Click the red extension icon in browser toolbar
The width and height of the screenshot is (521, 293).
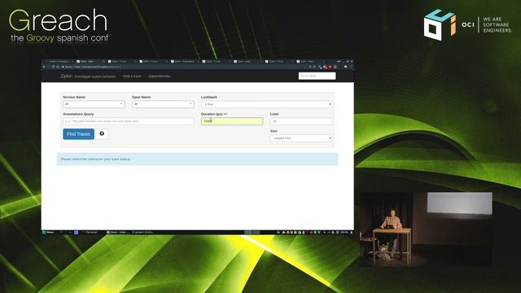point(330,67)
